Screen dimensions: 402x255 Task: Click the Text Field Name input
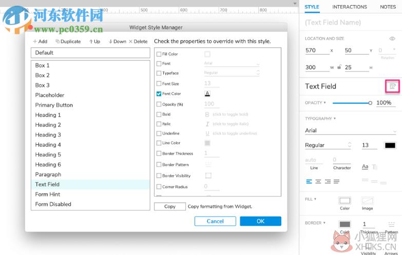coord(351,23)
